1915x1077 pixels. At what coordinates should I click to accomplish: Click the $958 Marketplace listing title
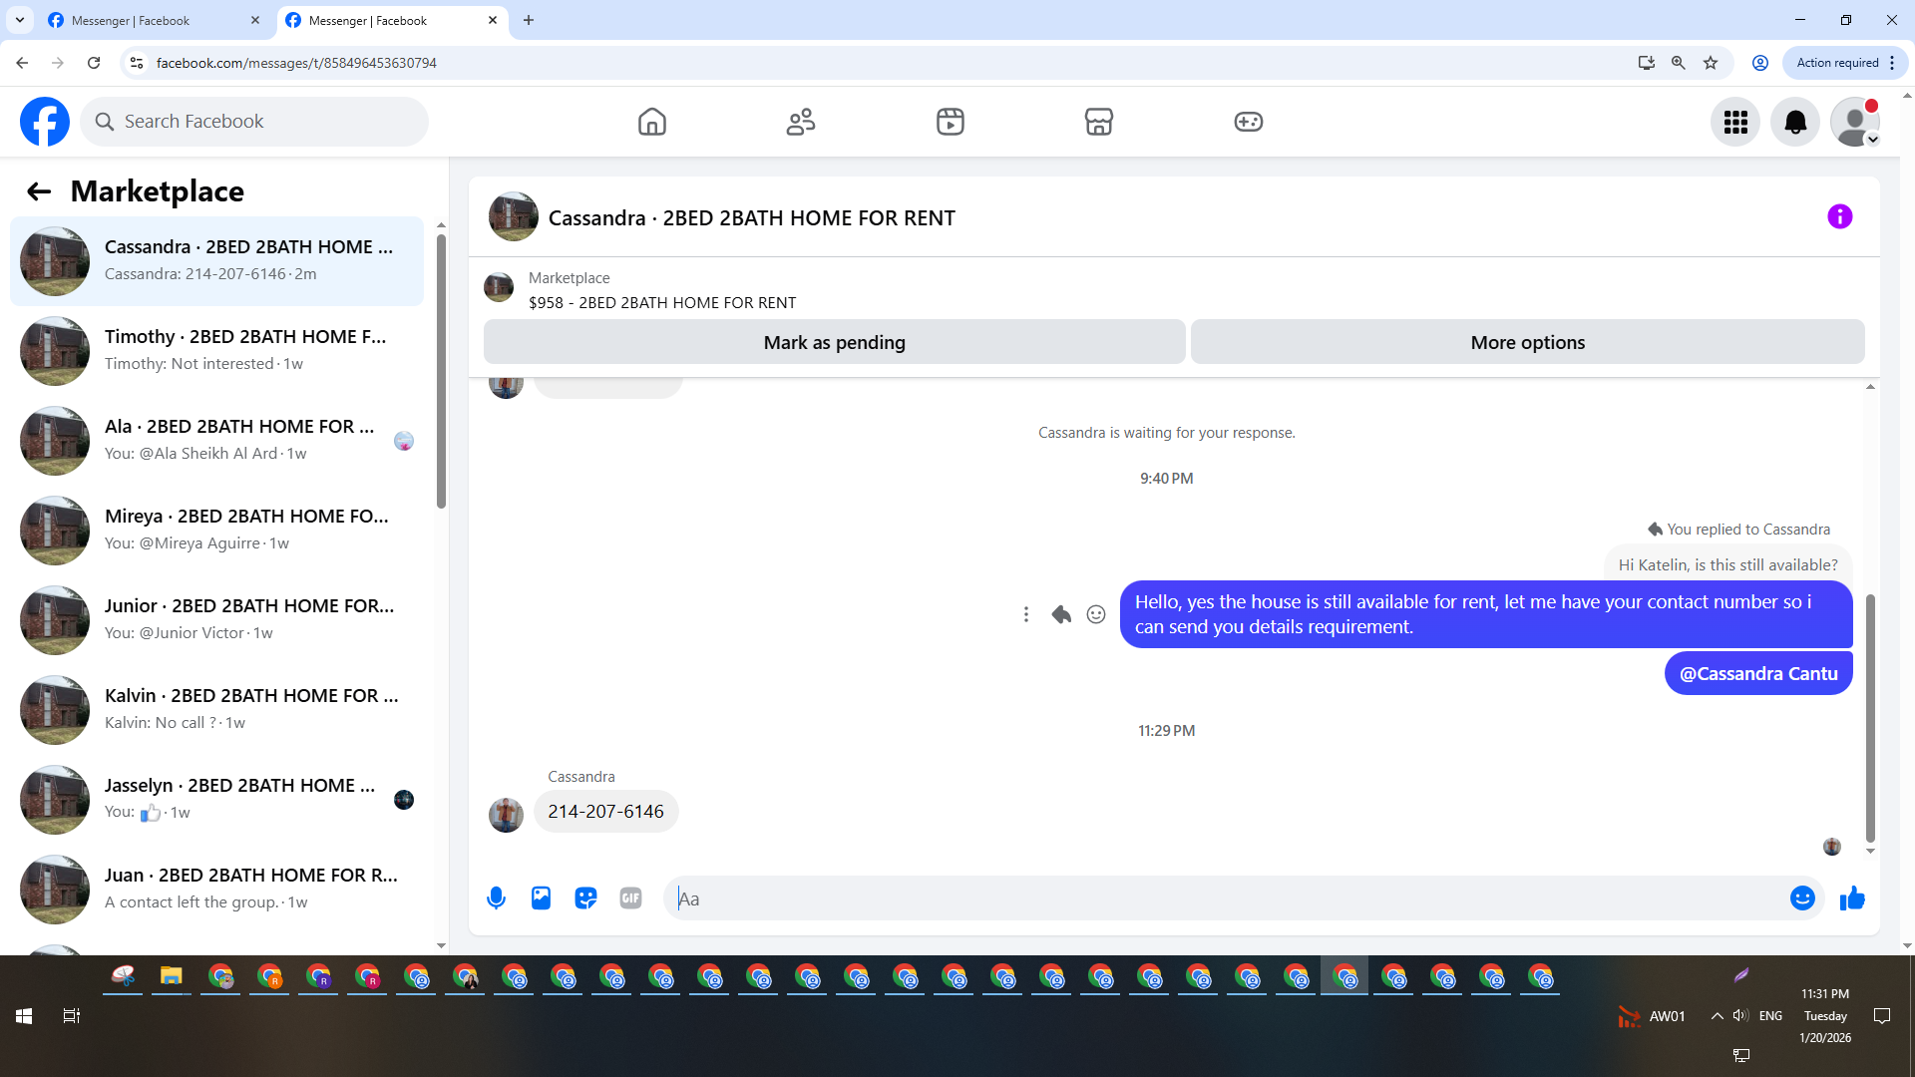tap(662, 302)
